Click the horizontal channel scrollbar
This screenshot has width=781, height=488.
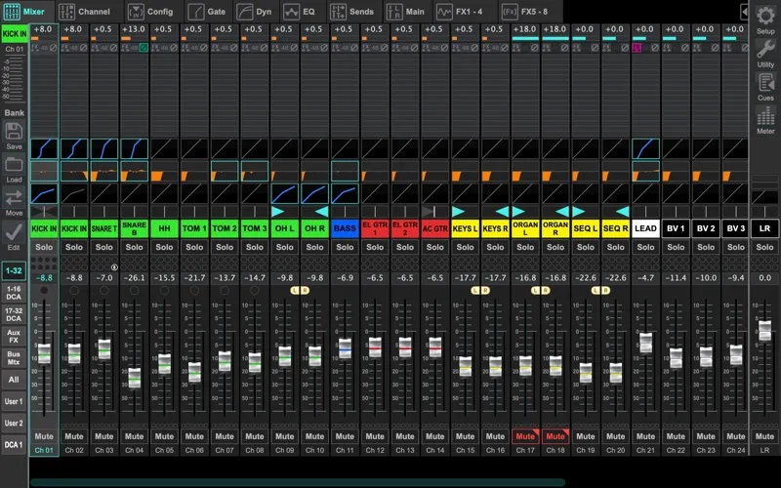tap(298, 482)
